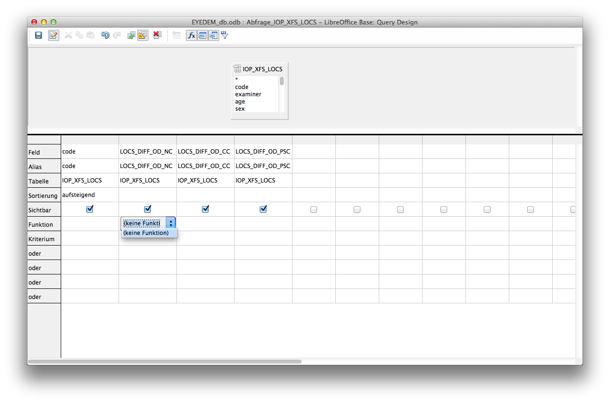Run the query with green check icon
The width and height of the screenshot is (610, 403).
pyautogui.click(x=131, y=35)
